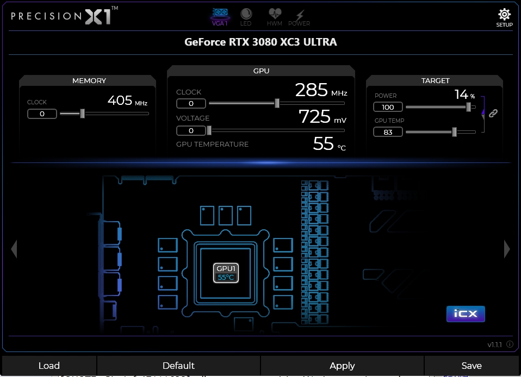Click the memory clock slider handle
The width and height of the screenshot is (521, 377).
coord(83,114)
